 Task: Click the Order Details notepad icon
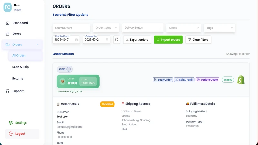[58, 104]
